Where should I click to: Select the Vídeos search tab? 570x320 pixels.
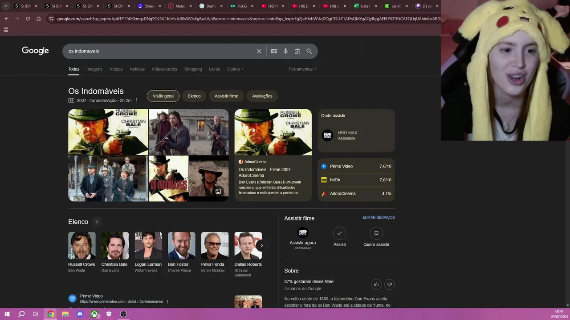pyautogui.click(x=116, y=69)
